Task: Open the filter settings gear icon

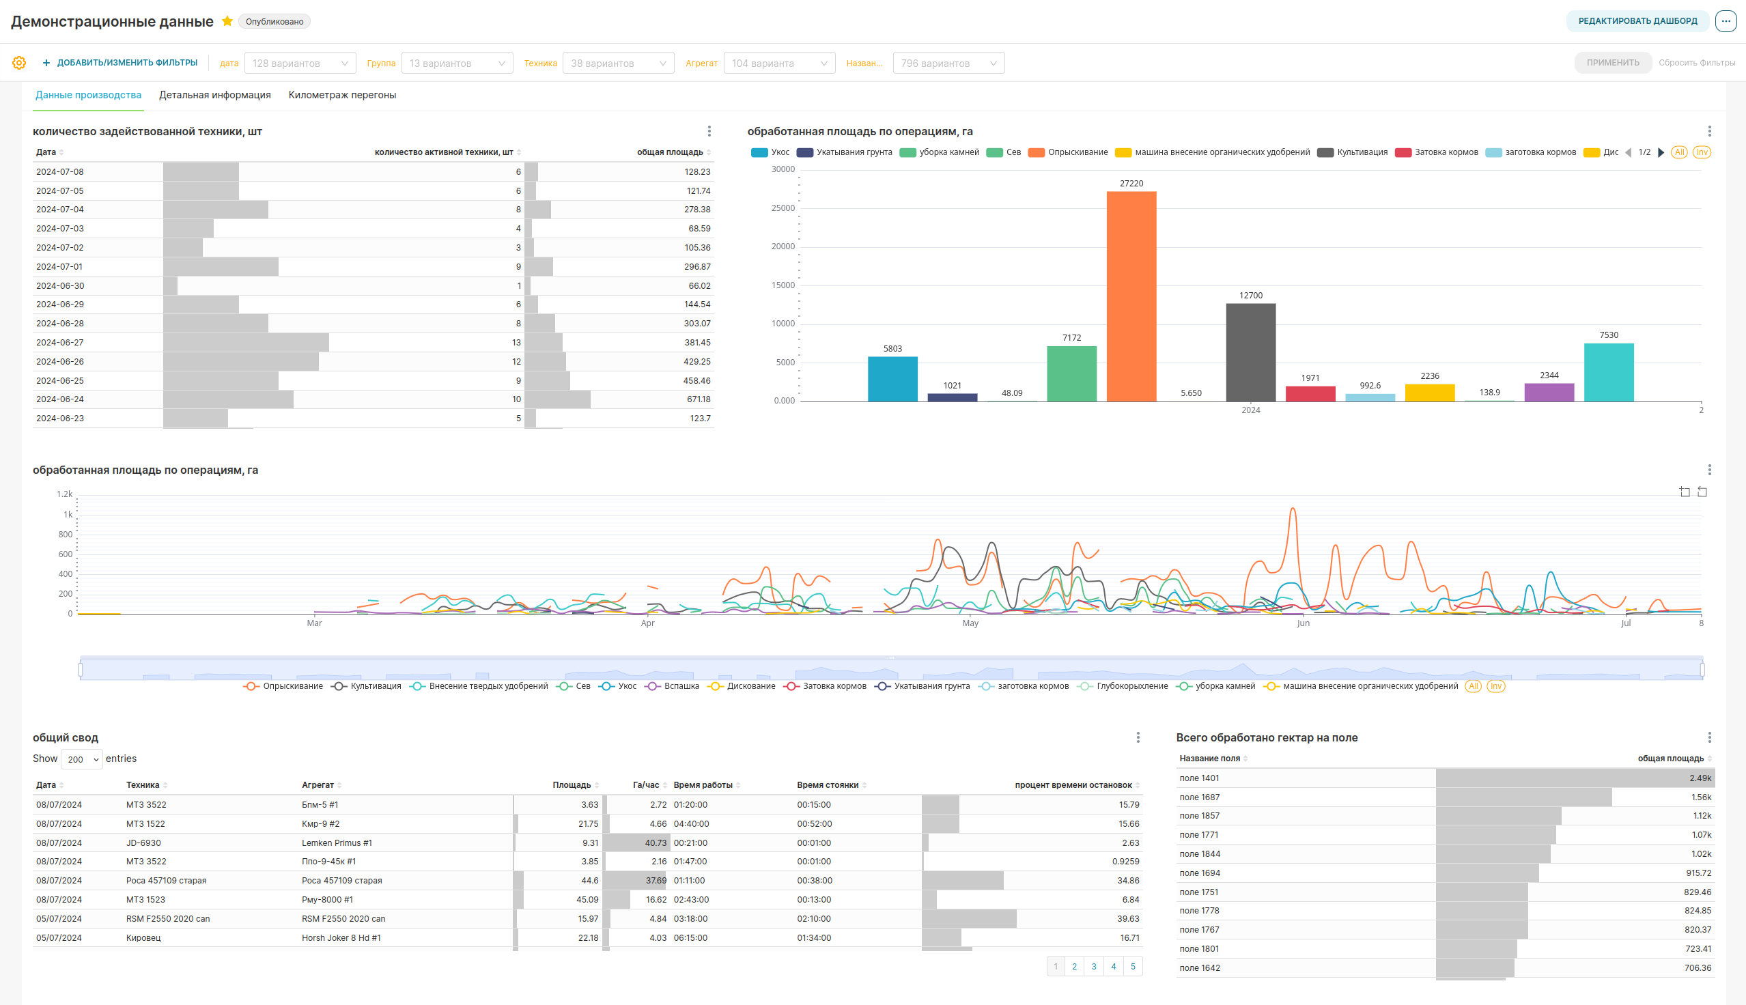Action: pyautogui.click(x=19, y=63)
